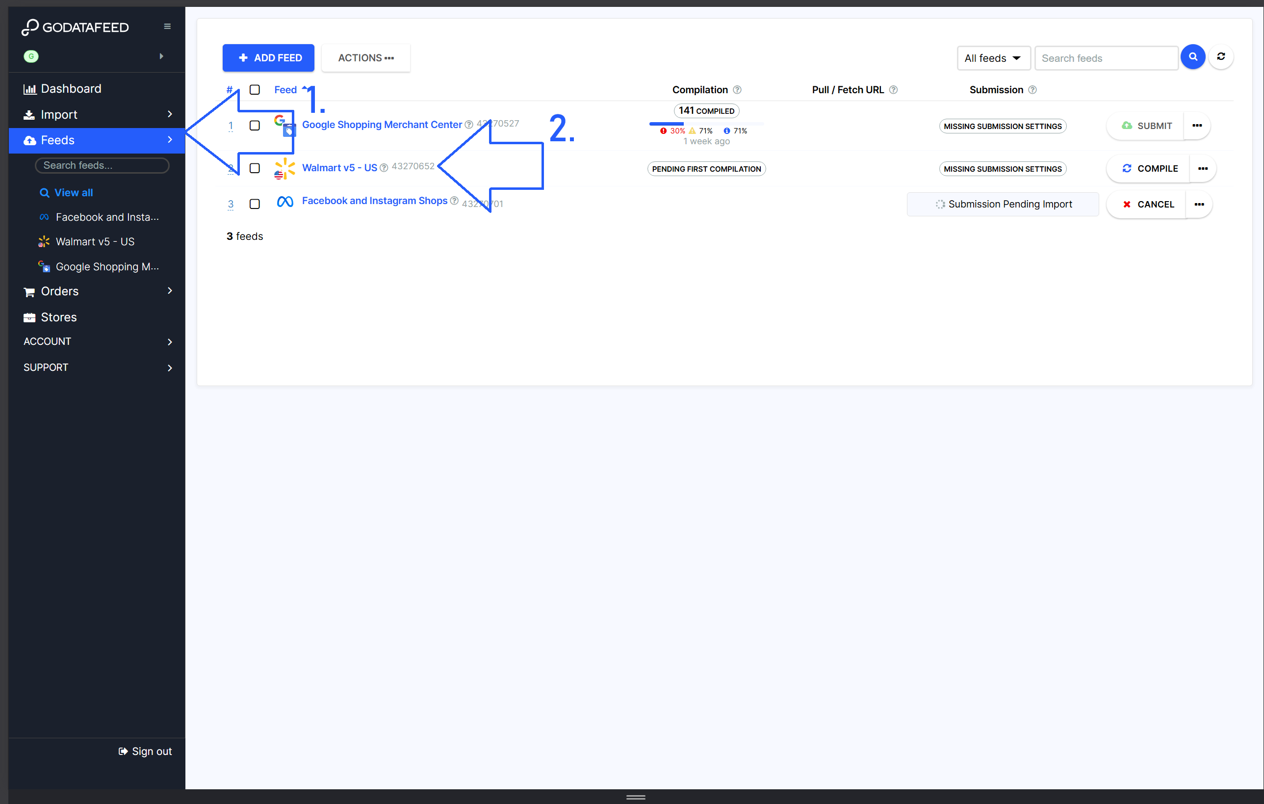The width and height of the screenshot is (1264, 804).
Task: Open more options for Google Shopping row
Action: (1197, 126)
